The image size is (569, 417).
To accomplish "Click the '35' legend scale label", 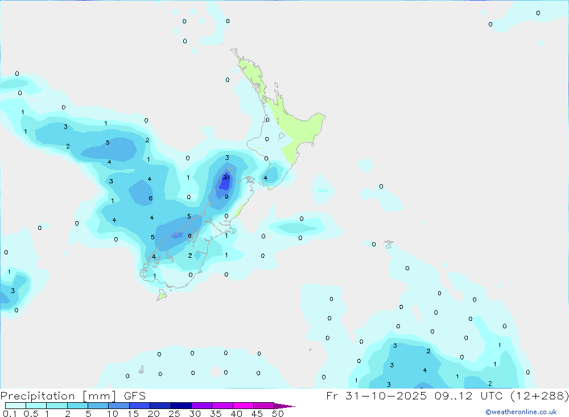I will click(216, 414).
